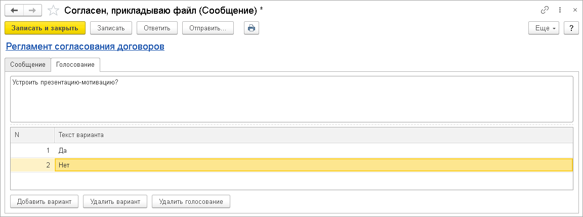Close the message form with X
Viewport: 583px width, 217px height.
[575, 11]
